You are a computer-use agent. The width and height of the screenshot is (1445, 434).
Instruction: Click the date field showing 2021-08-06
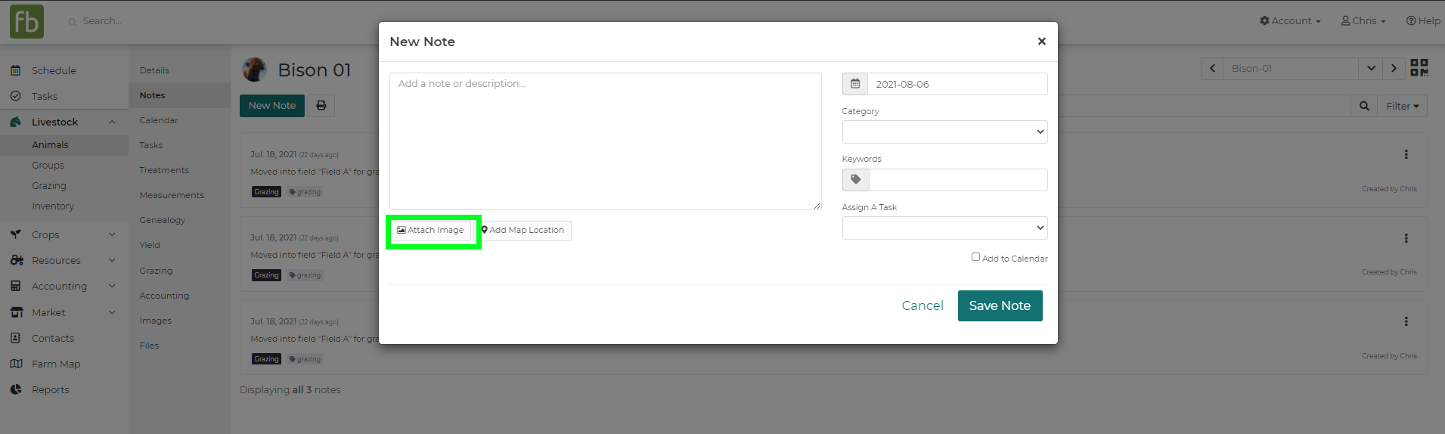(x=957, y=84)
